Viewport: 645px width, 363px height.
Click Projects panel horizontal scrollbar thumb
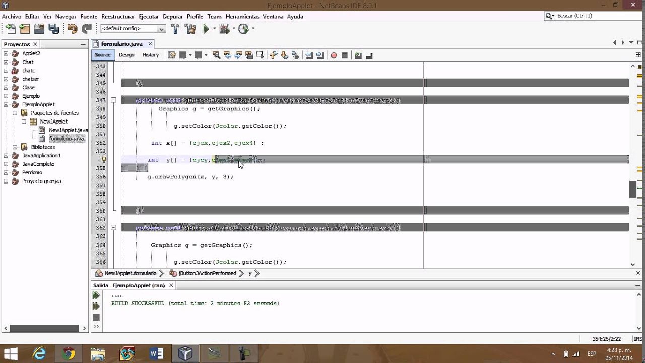(x=44, y=328)
